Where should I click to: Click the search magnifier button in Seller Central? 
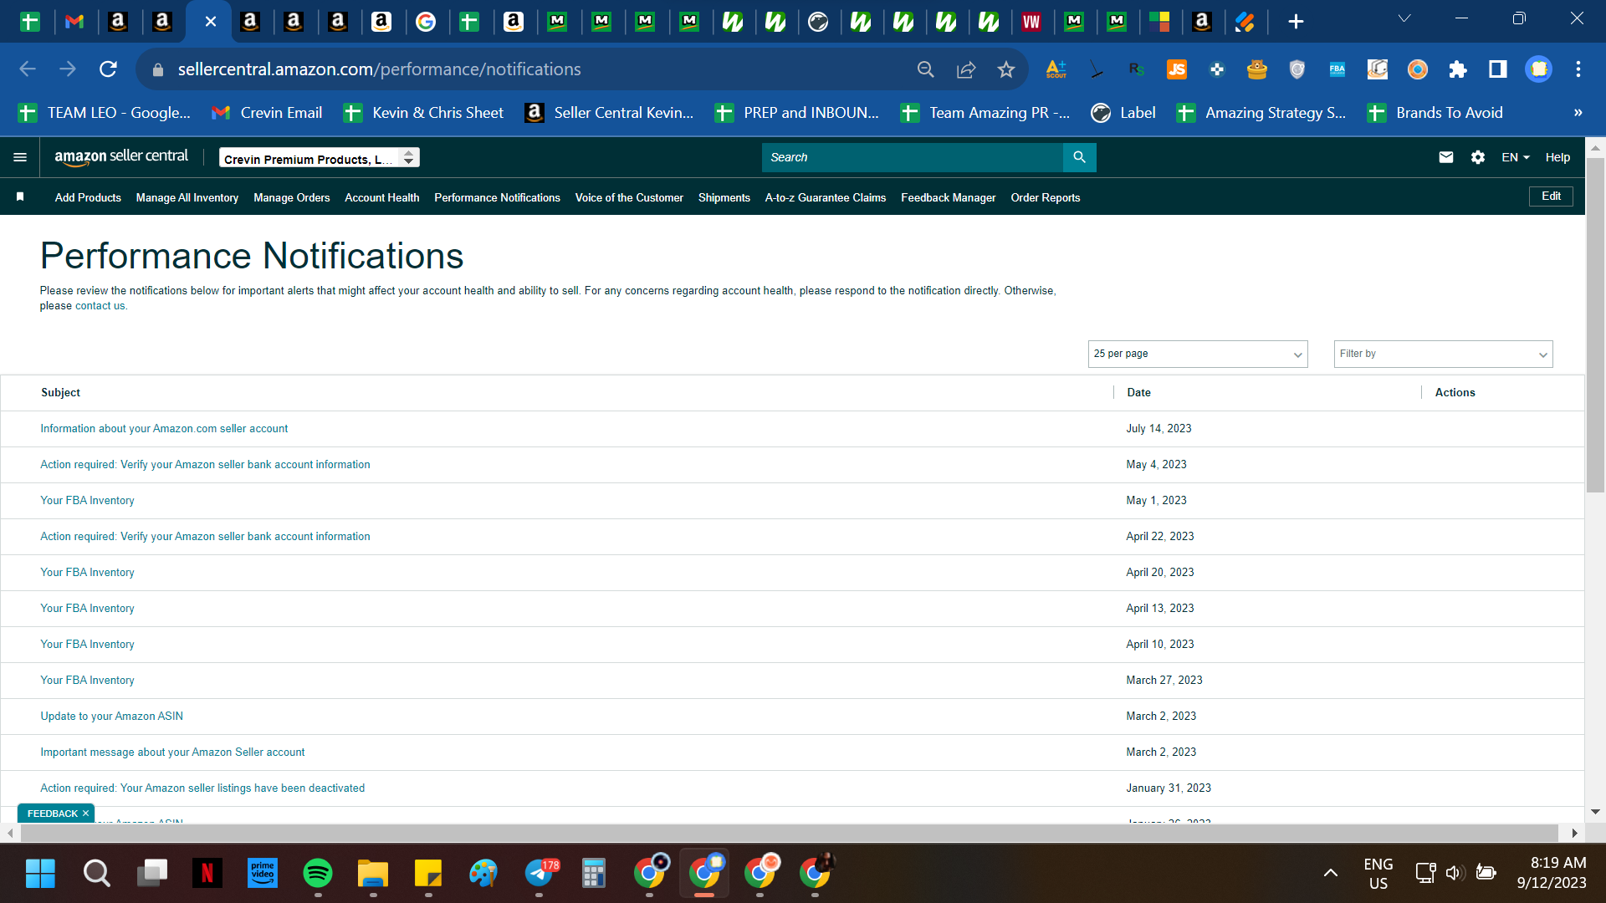(1079, 157)
